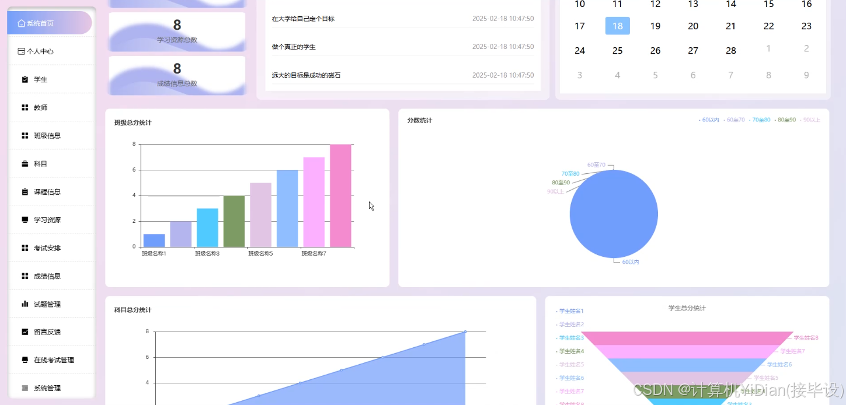846x405 pixels.
Task: Toggle 90以上 in the 分数统计 legend
Action: click(x=810, y=120)
